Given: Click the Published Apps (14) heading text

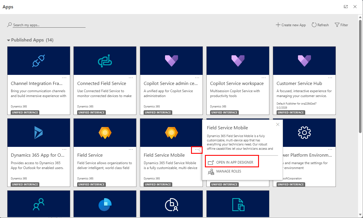Looking at the screenshot, I should pos(32,40).
